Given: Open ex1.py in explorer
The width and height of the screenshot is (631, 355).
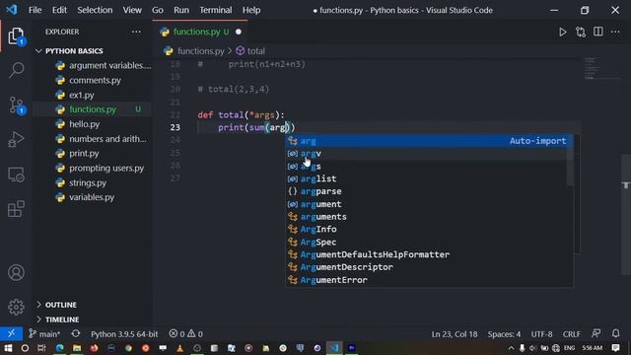Looking at the screenshot, I should [82, 95].
